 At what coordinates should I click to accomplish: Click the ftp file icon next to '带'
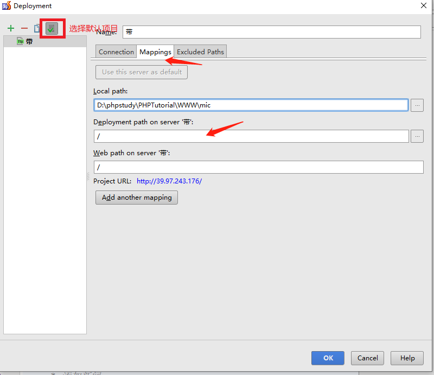pyautogui.click(x=20, y=42)
